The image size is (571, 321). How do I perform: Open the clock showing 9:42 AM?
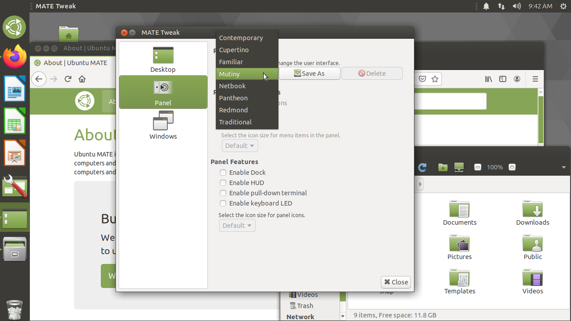(x=540, y=6)
